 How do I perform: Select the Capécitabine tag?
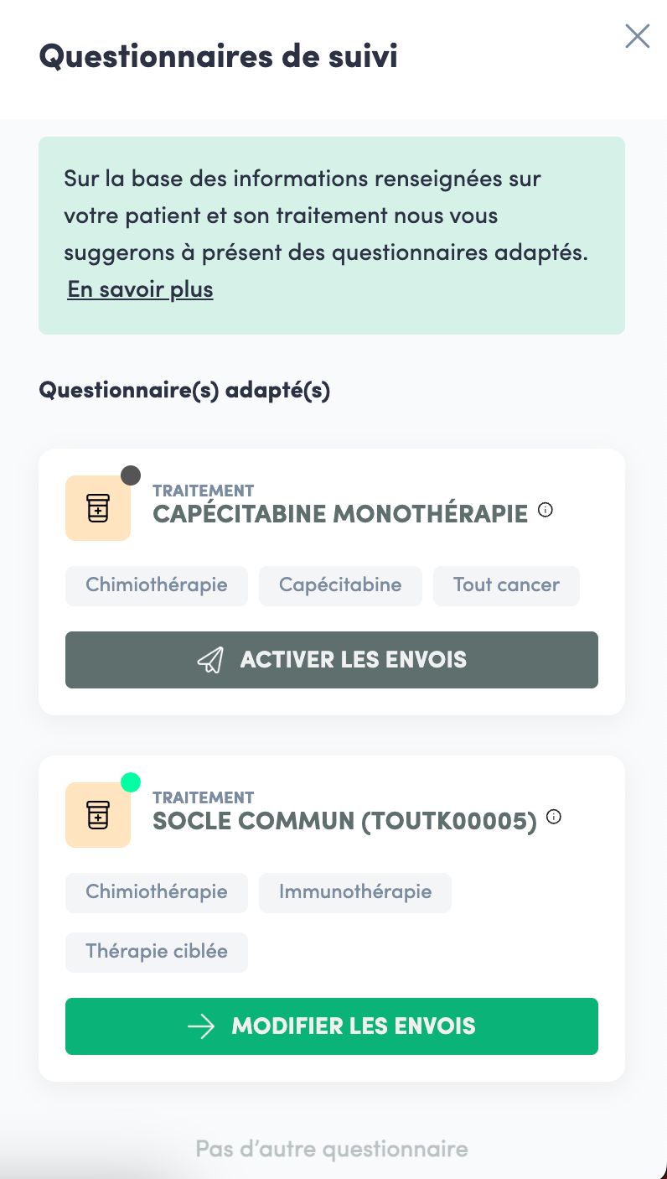[340, 585]
